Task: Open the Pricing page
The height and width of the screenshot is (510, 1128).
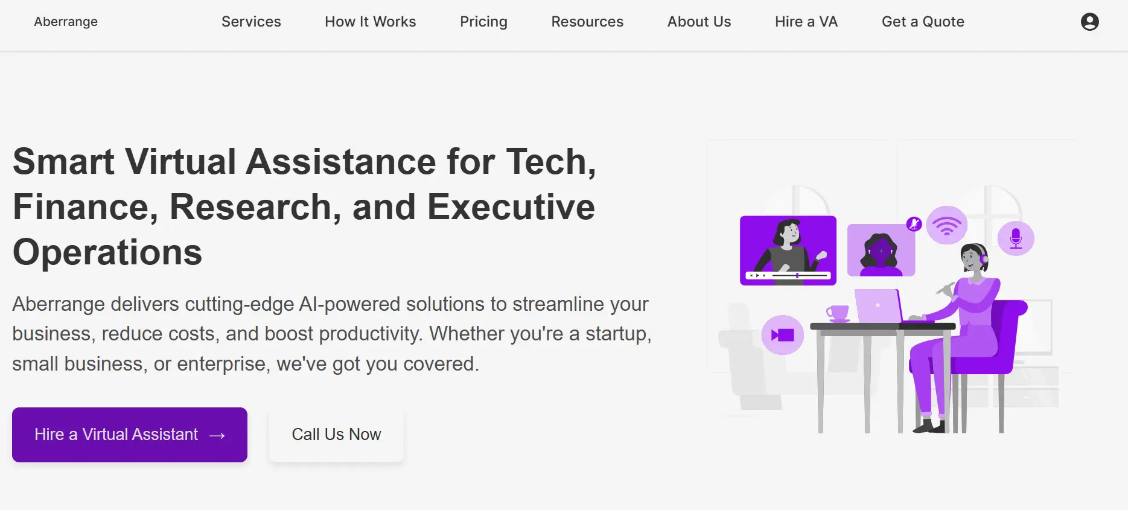Action: 483,22
